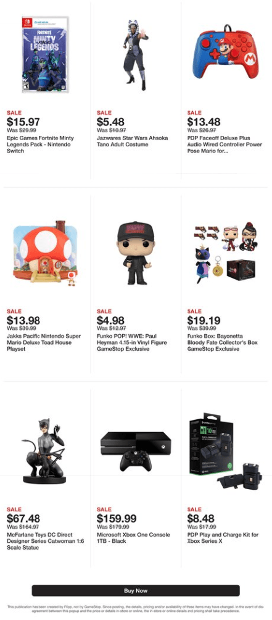Image resolution: width=272 pixels, height=620 pixels.
Task: Select Funko POP WWE Paul Heyman title
Action: (x=132, y=343)
